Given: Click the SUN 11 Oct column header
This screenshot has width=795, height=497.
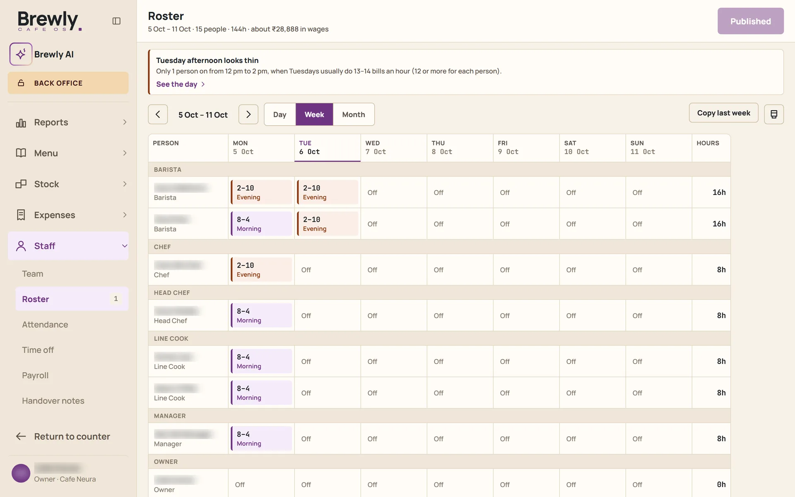Looking at the screenshot, I should [658, 148].
